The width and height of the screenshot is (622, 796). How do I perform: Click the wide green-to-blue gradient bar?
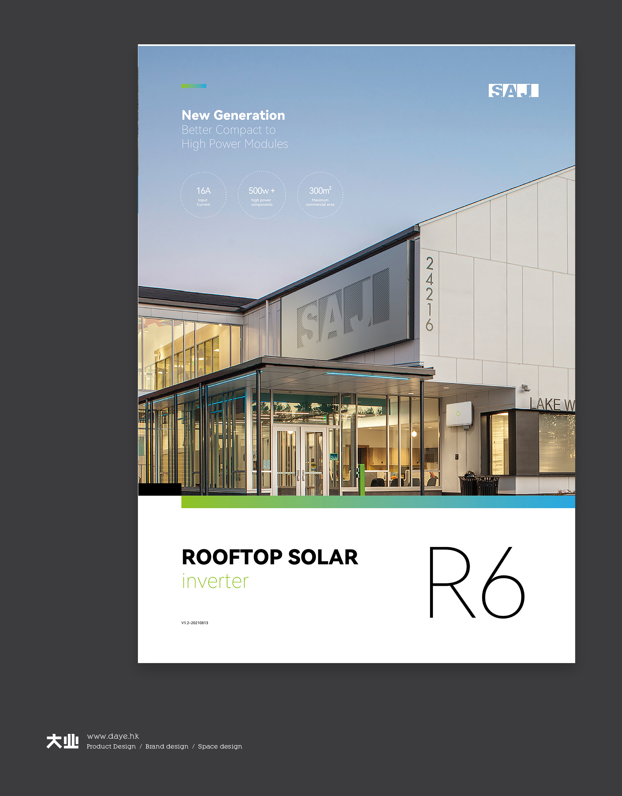378,502
